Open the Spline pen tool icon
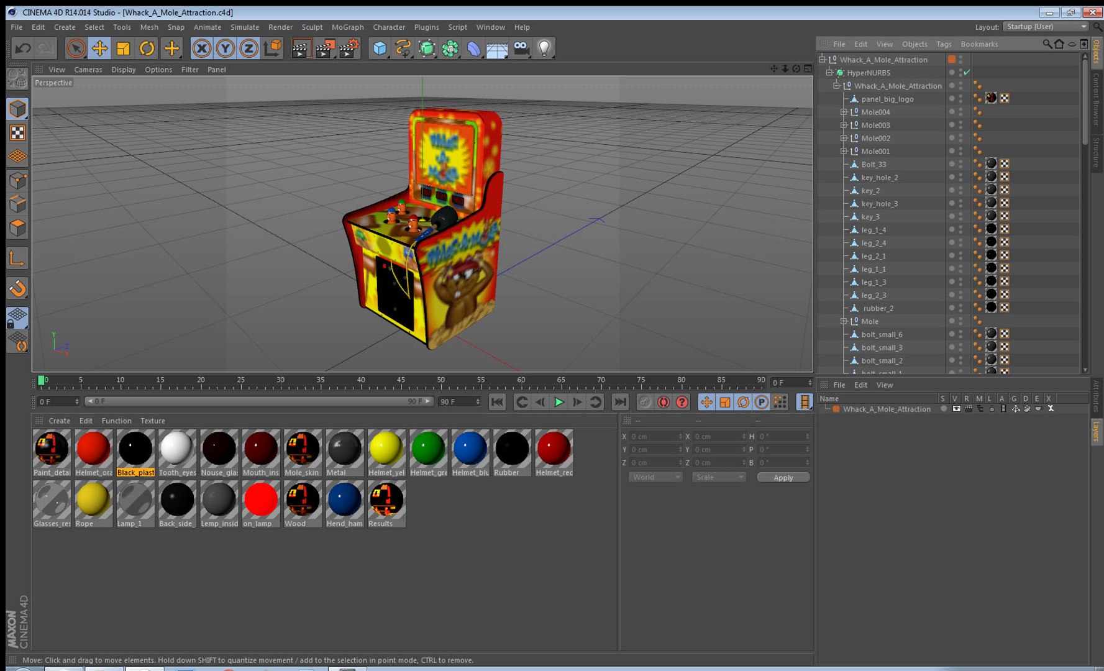This screenshot has height=671, width=1104. point(403,48)
